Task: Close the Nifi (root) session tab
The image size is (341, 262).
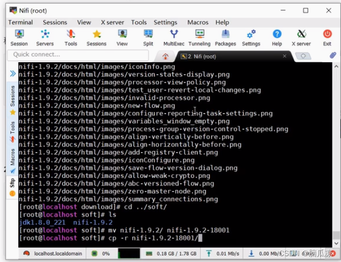Action: click(x=285, y=56)
